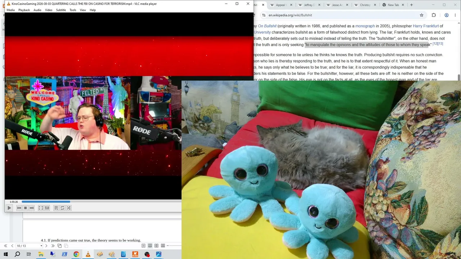Open citation reference [13]
Image resolution: width=461 pixels, height=259 pixels.
coord(440,44)
